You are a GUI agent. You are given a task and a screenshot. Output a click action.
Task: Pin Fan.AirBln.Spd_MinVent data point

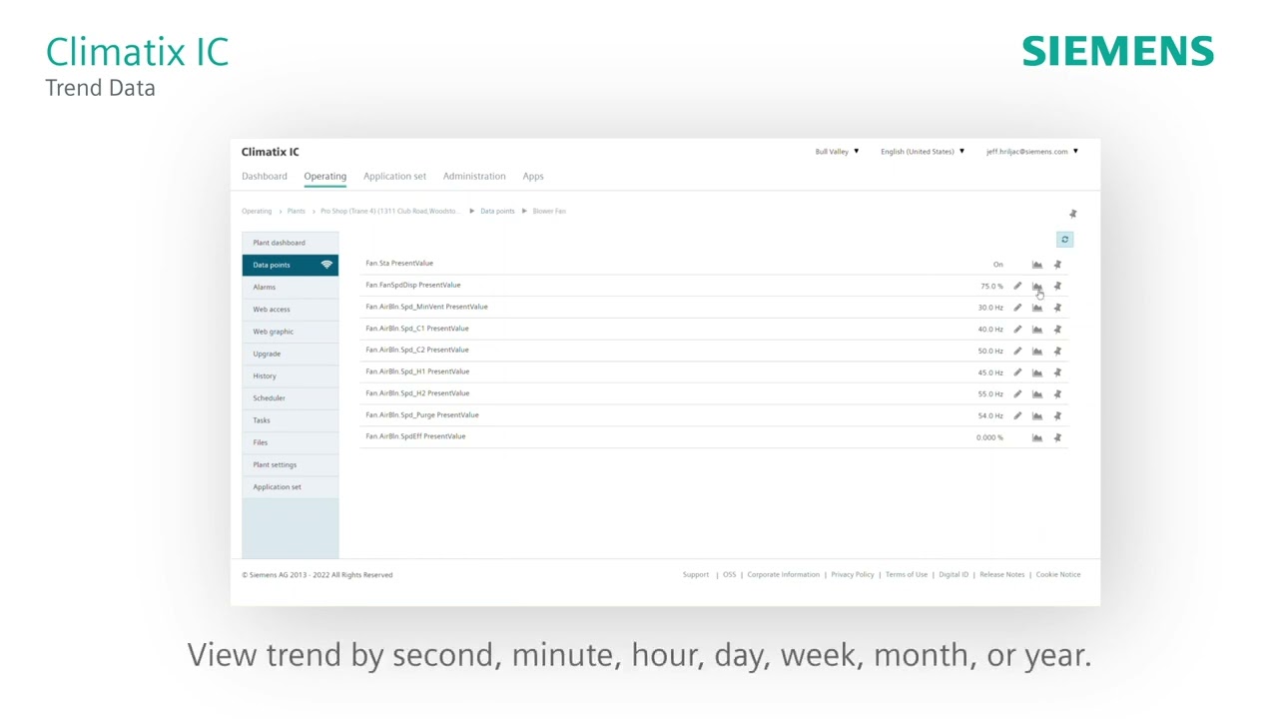(x=1057, y=308)
